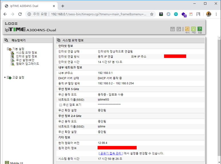Click the Mobile UI icon
The image size is (221, 164).
pos(7,163)
